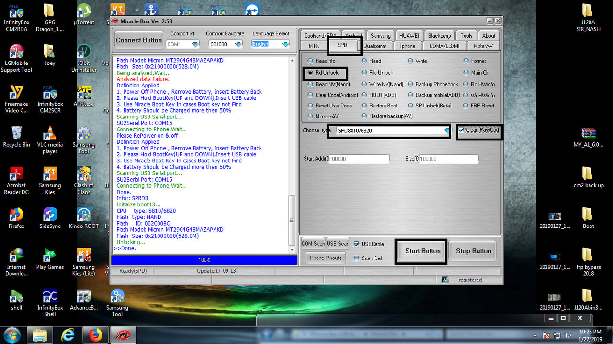Open Freemake Video Converter icon
613x344 pixels.
point(16,99)
